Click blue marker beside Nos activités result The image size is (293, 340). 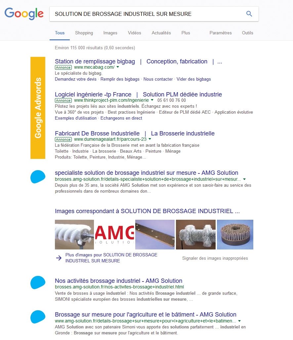[38, 283]
